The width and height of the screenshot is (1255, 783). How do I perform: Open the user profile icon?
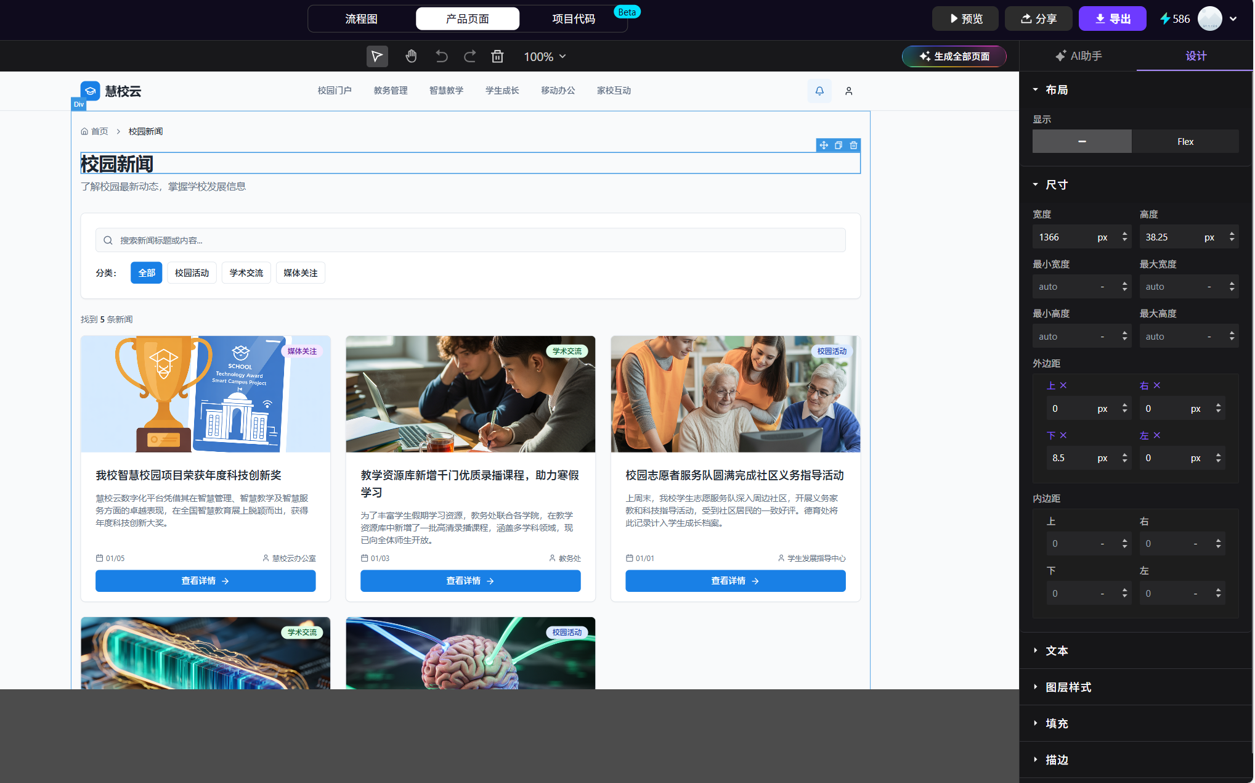click(848, 91)
